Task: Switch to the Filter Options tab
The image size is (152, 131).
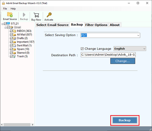Action: 96,25
